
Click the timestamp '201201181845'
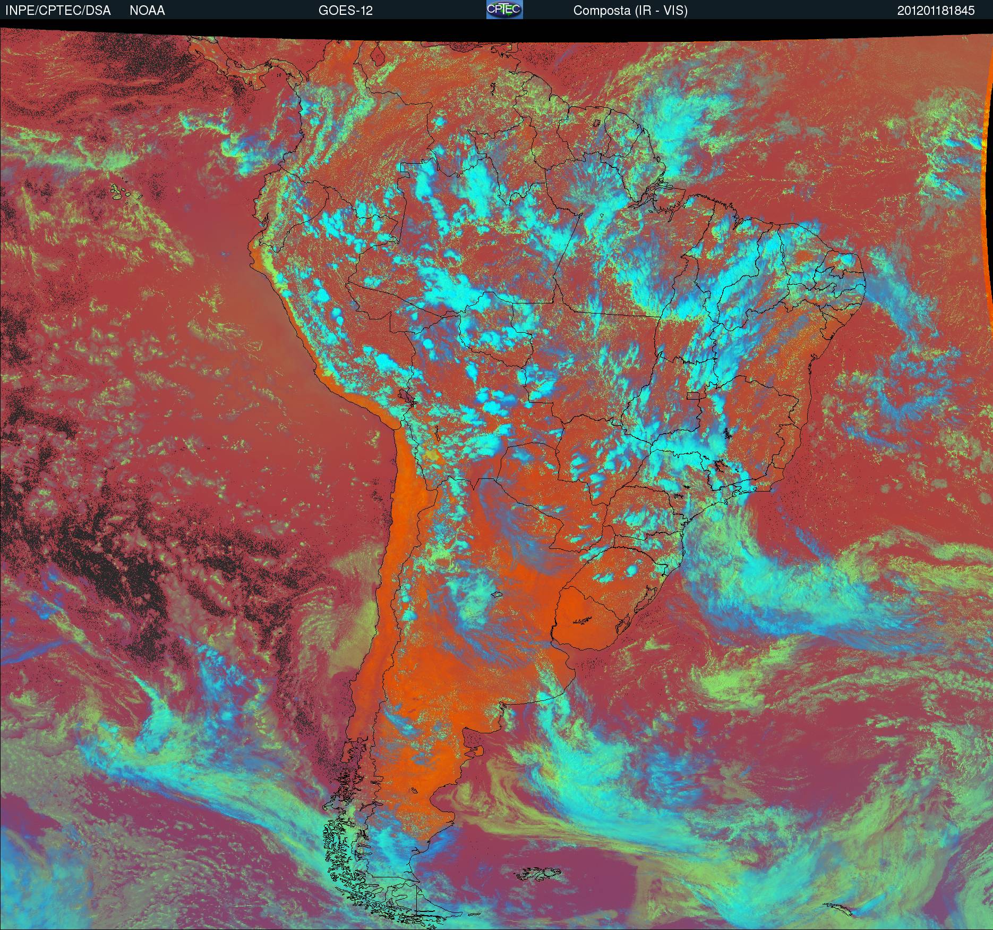(936, 11)
